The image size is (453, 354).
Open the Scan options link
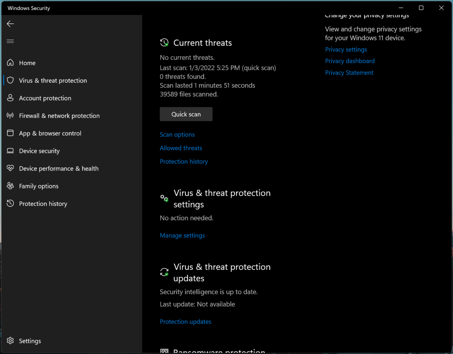[177, 135]
